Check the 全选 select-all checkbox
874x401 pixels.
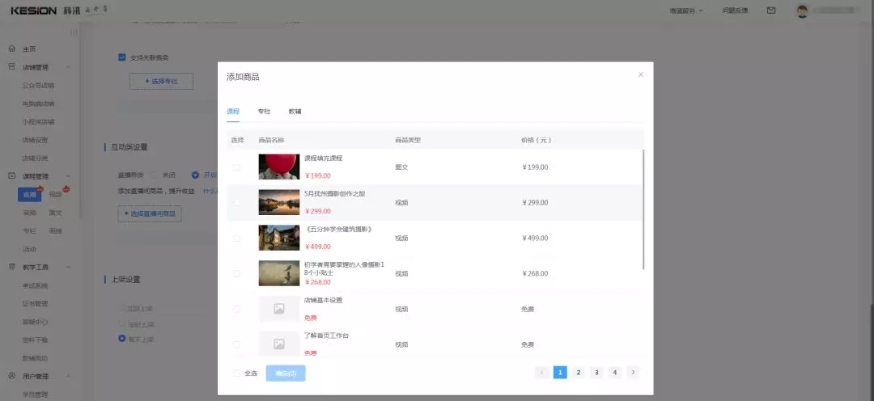(x=236, y=374)
